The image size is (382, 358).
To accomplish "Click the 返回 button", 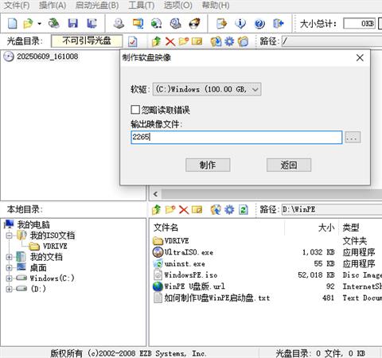I will [x=289, y=165].
